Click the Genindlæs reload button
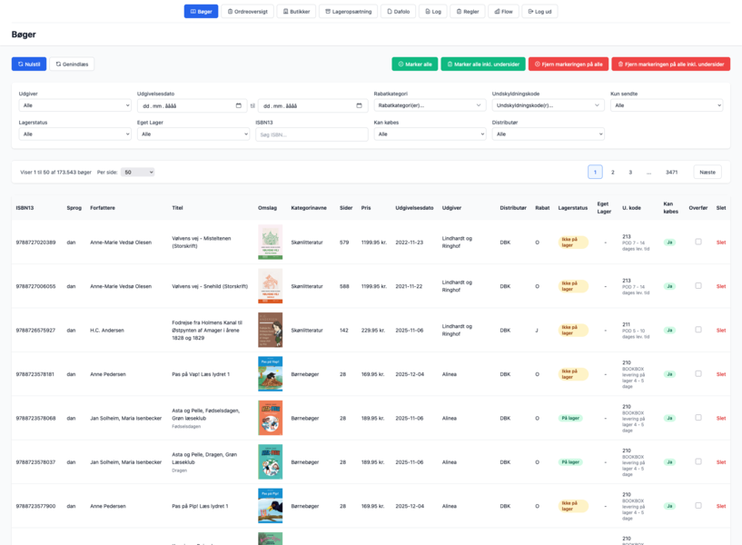 pos(72,64)
